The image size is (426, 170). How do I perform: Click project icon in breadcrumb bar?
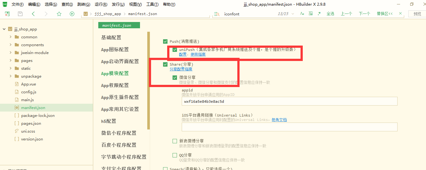(85, 14)
